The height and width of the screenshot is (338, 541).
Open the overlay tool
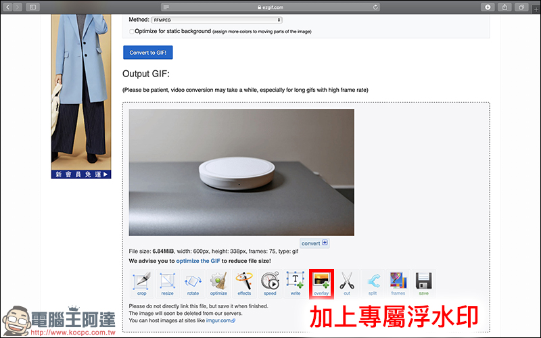321,283
